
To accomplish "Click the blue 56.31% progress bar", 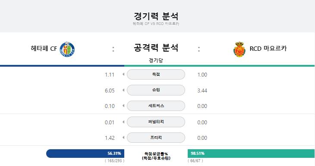I will click(x=85, y=154).
